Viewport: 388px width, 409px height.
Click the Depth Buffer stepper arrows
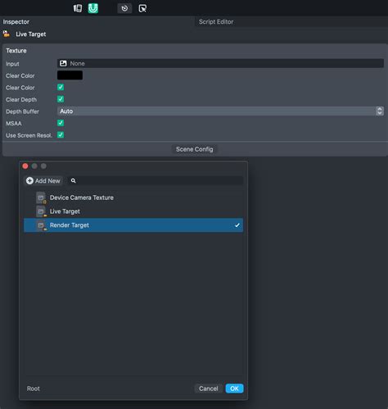[379, 111]
